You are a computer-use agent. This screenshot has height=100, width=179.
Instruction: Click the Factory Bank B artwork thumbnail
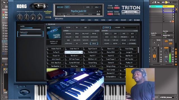point(54,33)
